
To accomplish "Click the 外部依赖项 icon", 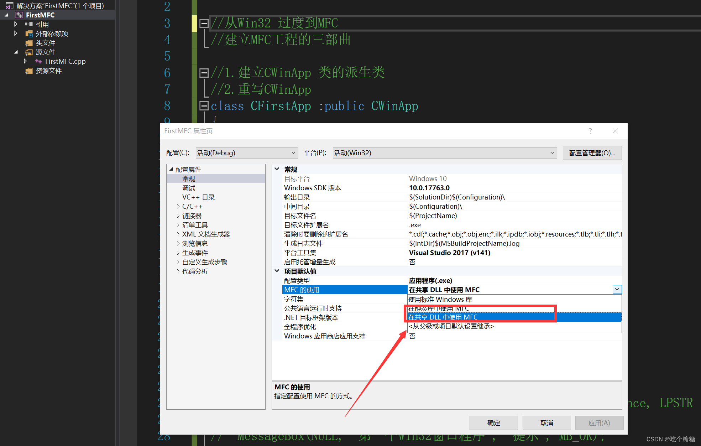I will click(28, 33).
